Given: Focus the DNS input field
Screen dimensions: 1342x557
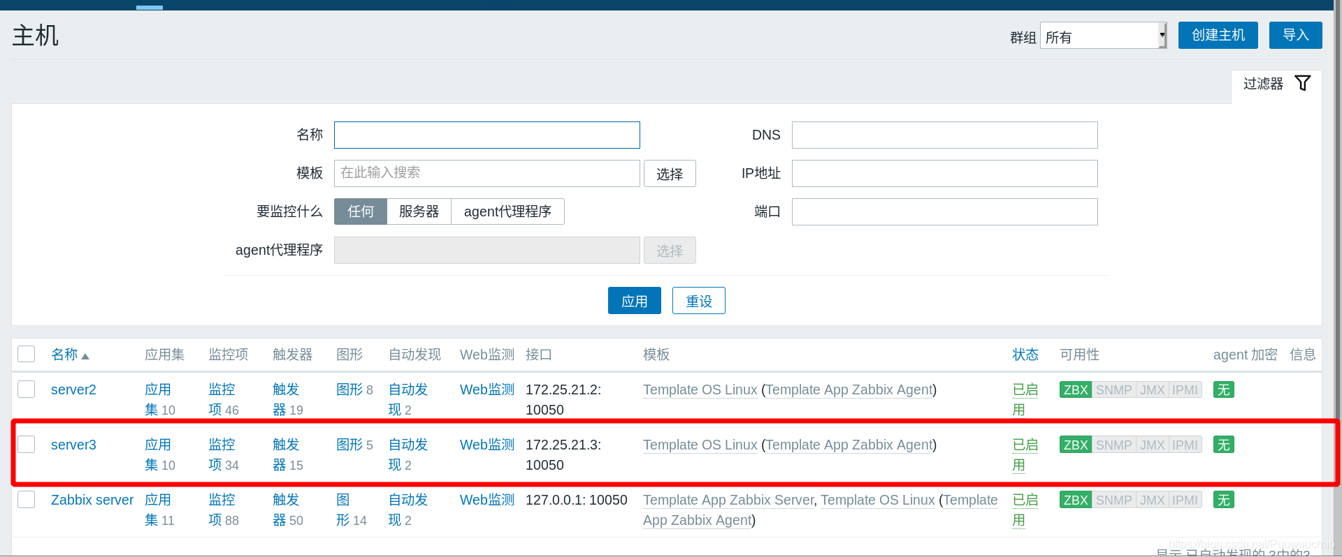Looking at the screenshot, I should [x=944, y=135].
